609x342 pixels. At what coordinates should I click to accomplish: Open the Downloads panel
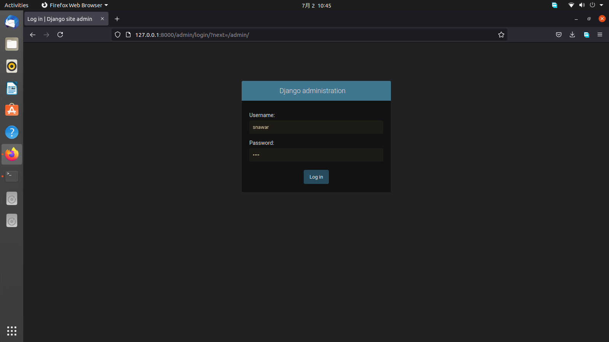pos(572,35)
